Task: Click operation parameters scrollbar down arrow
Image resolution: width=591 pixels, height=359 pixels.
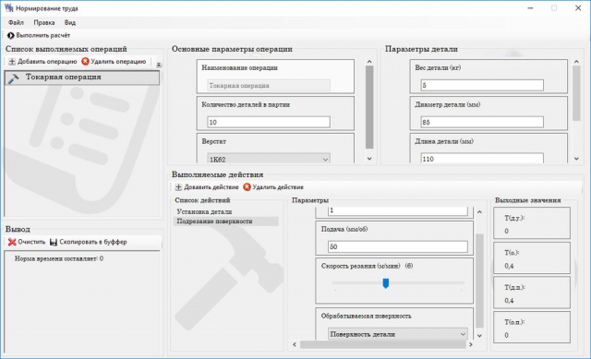Action: click(x=369, y=159)
